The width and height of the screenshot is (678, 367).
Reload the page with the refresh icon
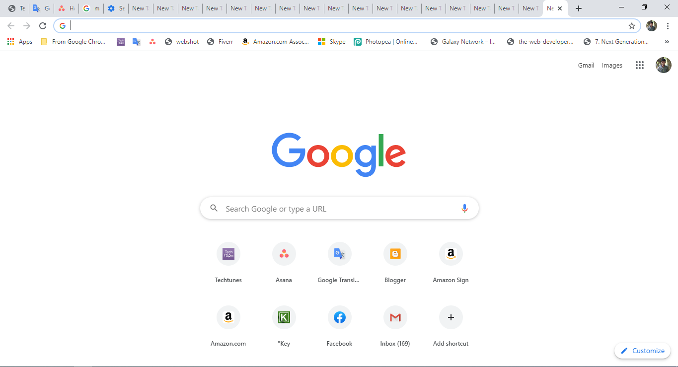(43, 26)
